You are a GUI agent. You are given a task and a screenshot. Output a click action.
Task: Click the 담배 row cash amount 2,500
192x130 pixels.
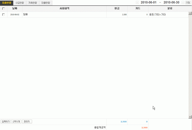[x=124, y=15]
